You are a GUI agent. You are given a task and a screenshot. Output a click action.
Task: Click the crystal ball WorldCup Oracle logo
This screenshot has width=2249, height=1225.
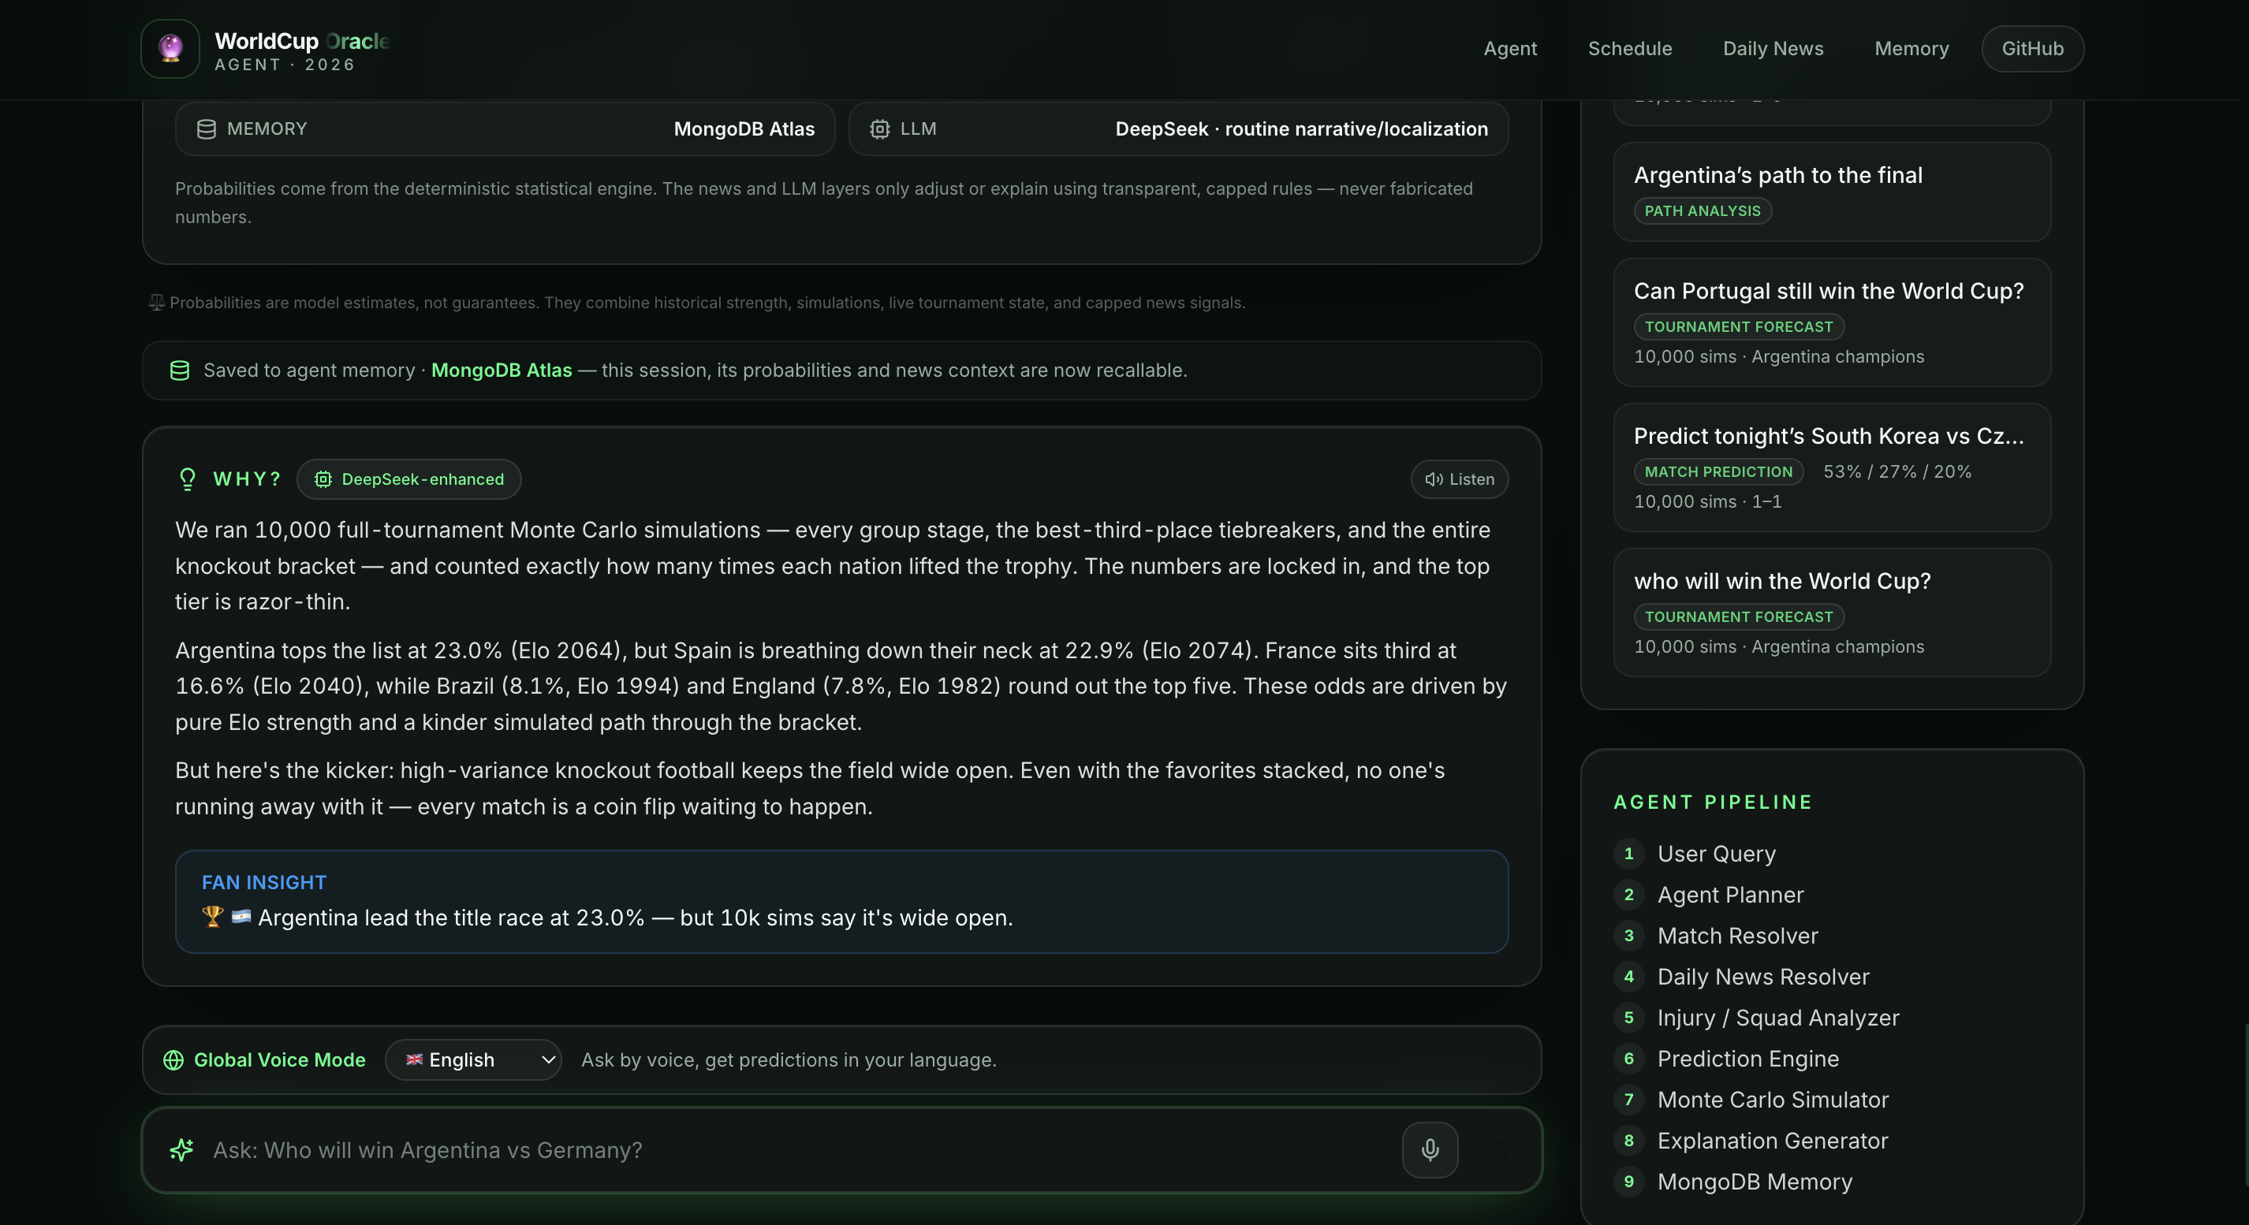170,49
